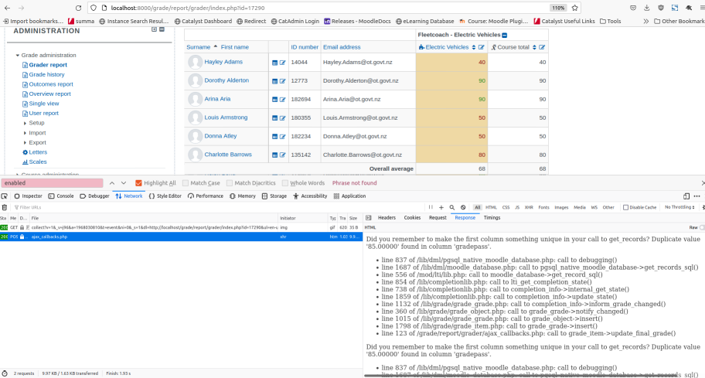Toggle Raw response switch
705x378 pixels.
click(702, 227)
